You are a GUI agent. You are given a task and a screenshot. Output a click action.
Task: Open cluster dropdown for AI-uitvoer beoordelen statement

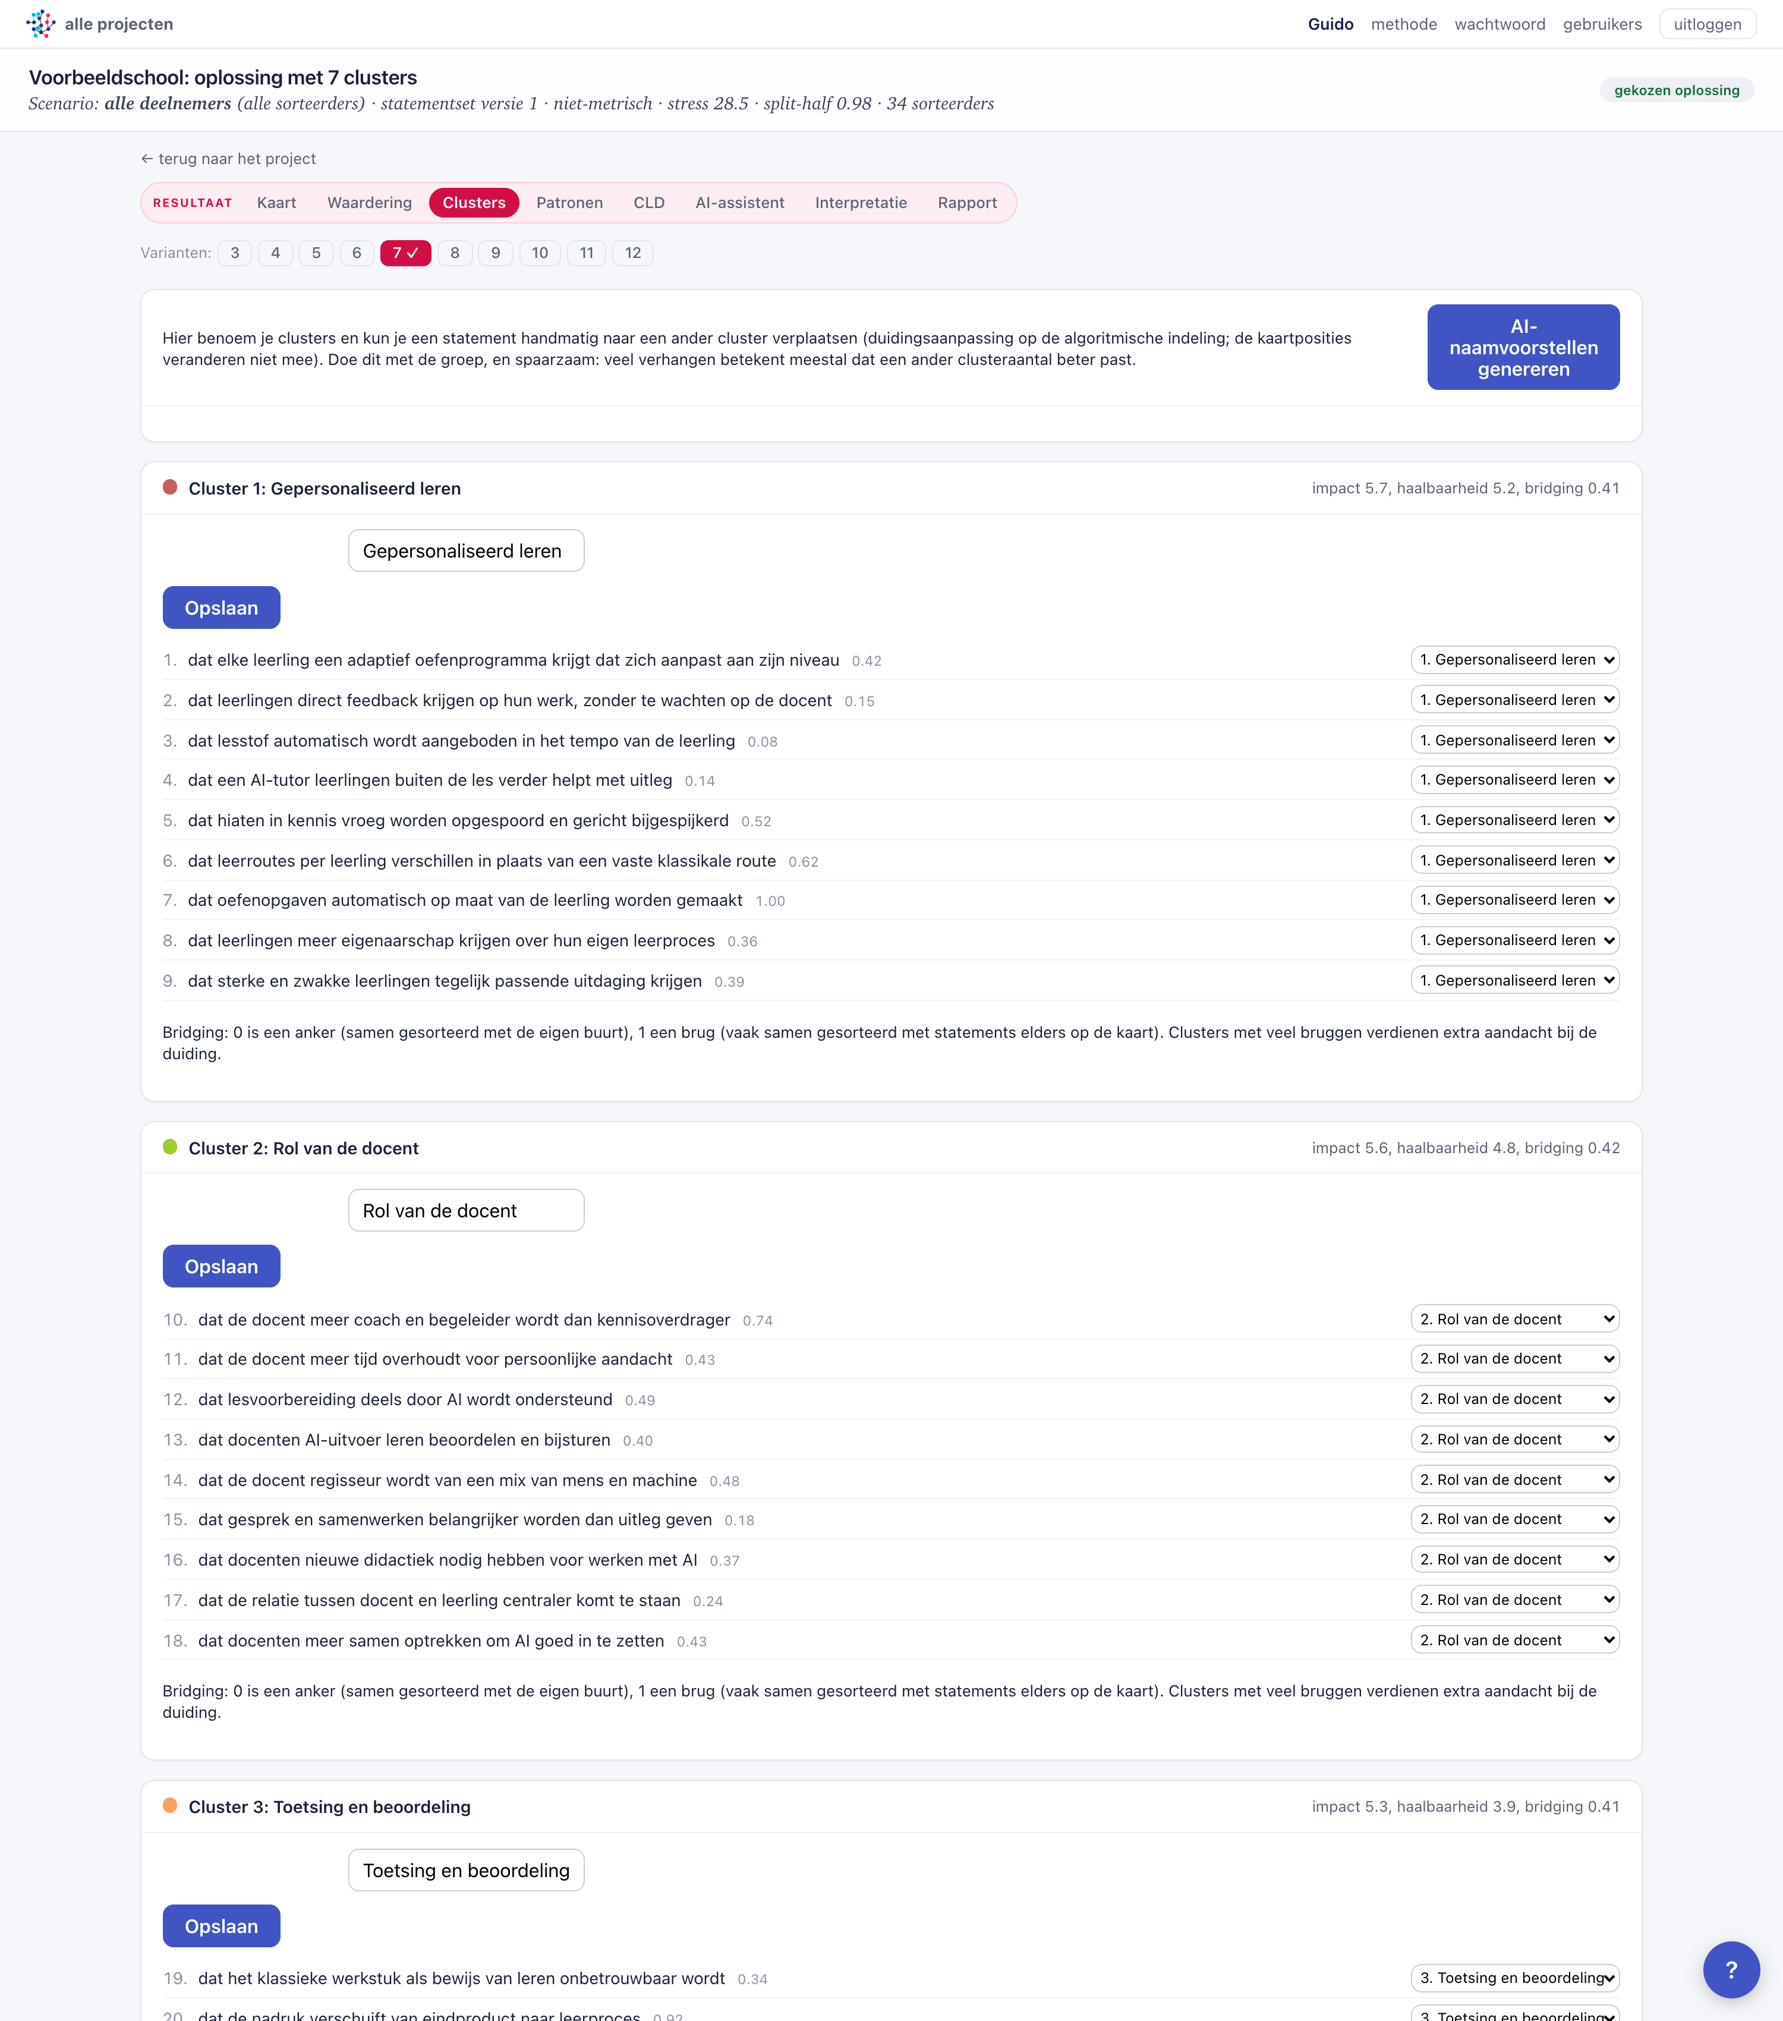coord(1515,1440)
